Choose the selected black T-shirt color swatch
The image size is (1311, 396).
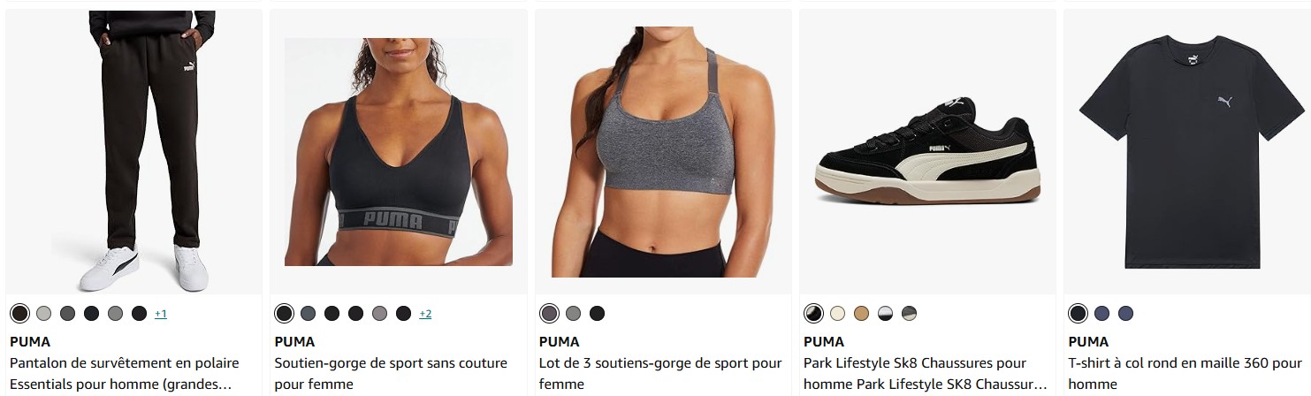(1078, 313)
